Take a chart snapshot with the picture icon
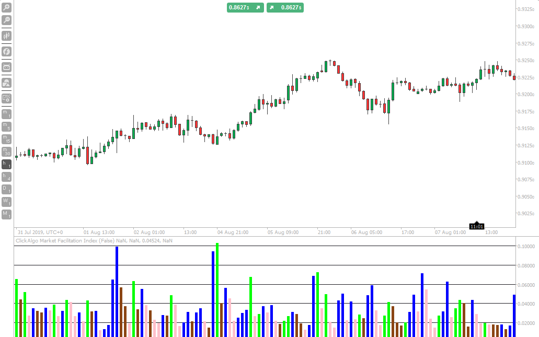539x337 pixels. (x=6, y=82)
